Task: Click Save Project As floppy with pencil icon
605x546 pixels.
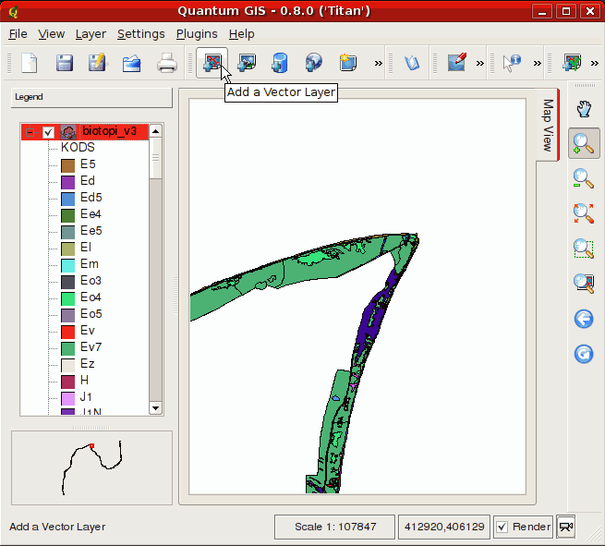Action: pyautogui.click(x=98, y=63)
